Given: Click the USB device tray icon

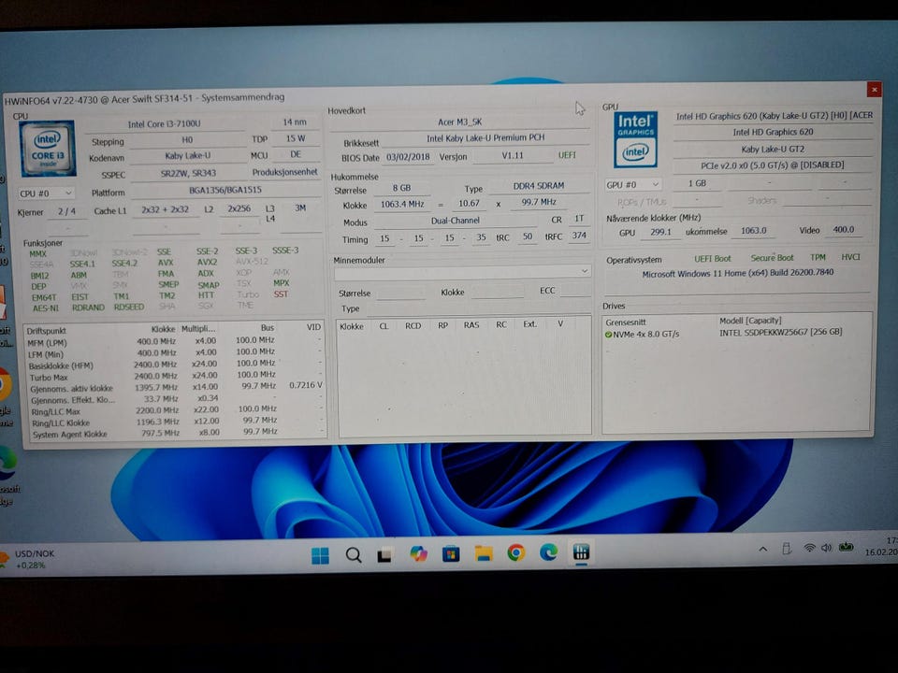Looking at the screenshot, I should (787, 549).
